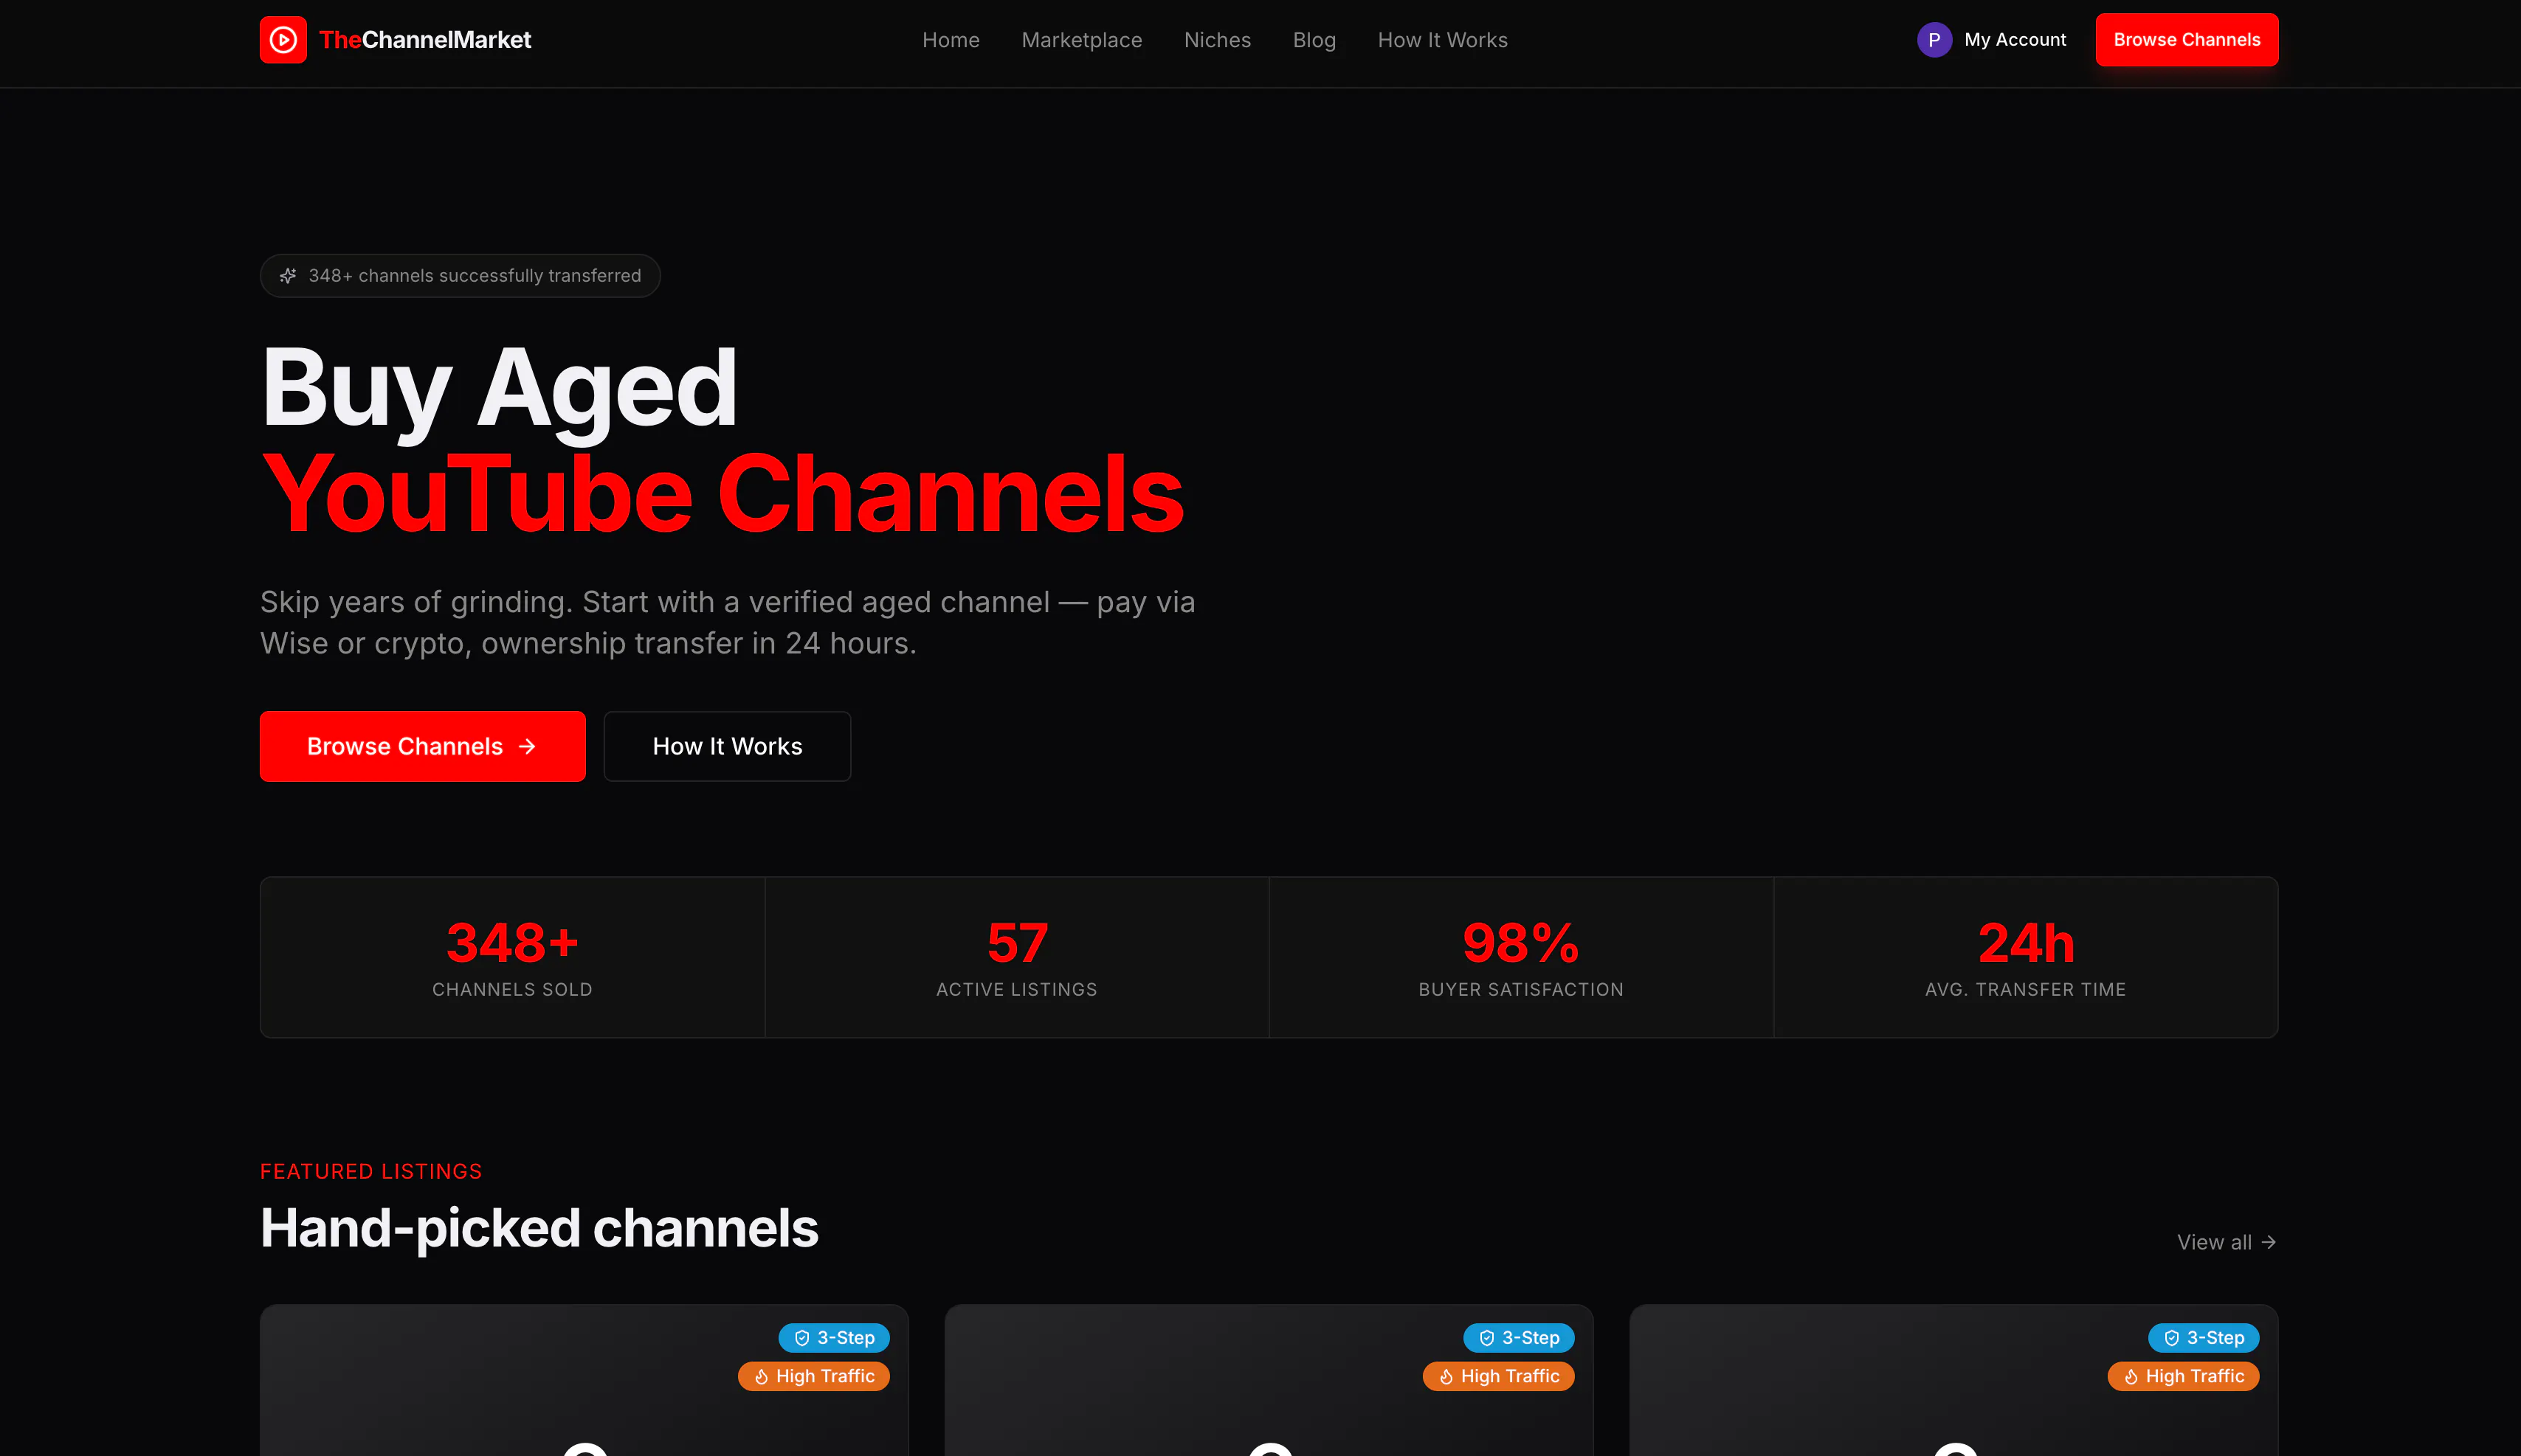Click the High Traffic badge on the third card
Screen dimensions: 2521x1456
(2184, 1376)
